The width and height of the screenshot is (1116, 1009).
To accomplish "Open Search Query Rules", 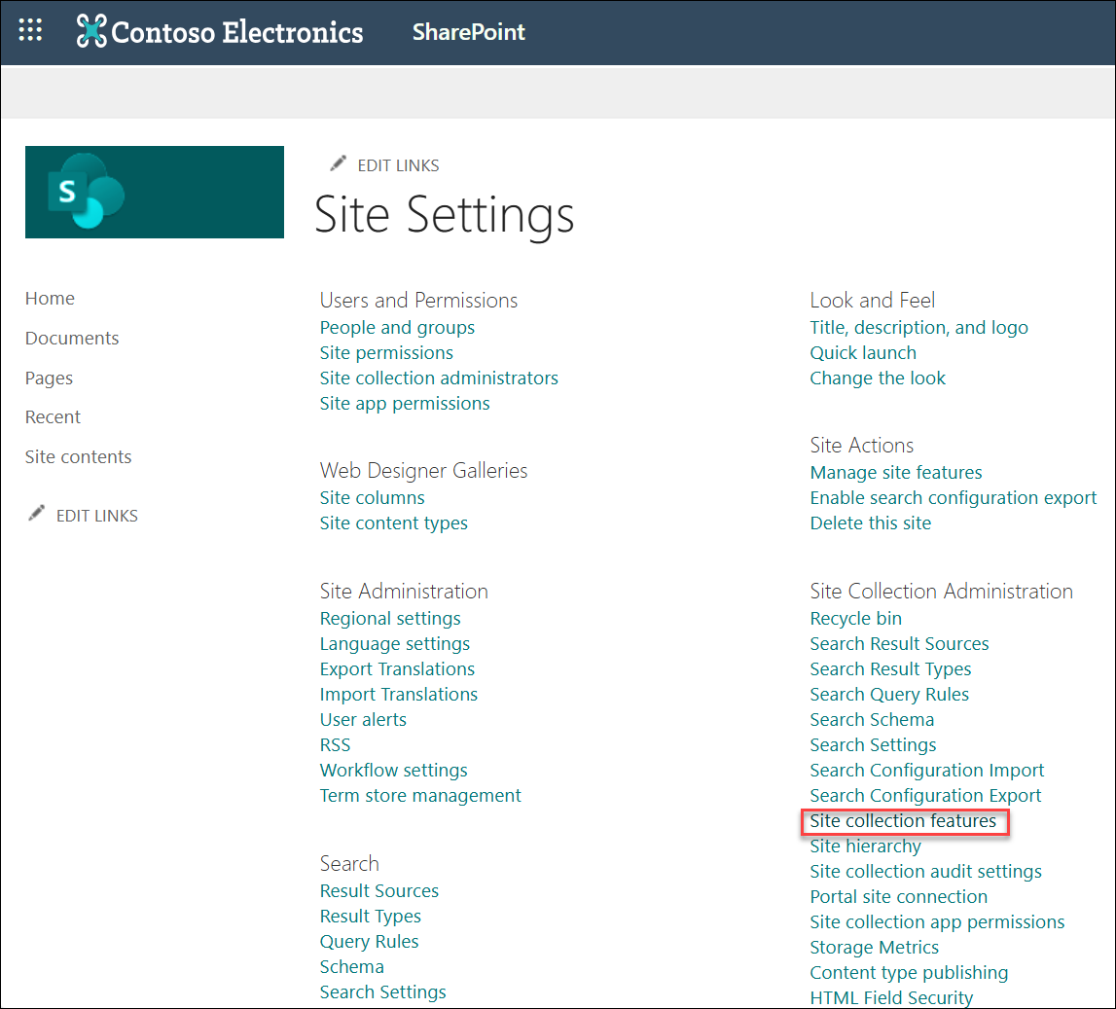I will tap(888, 694).
